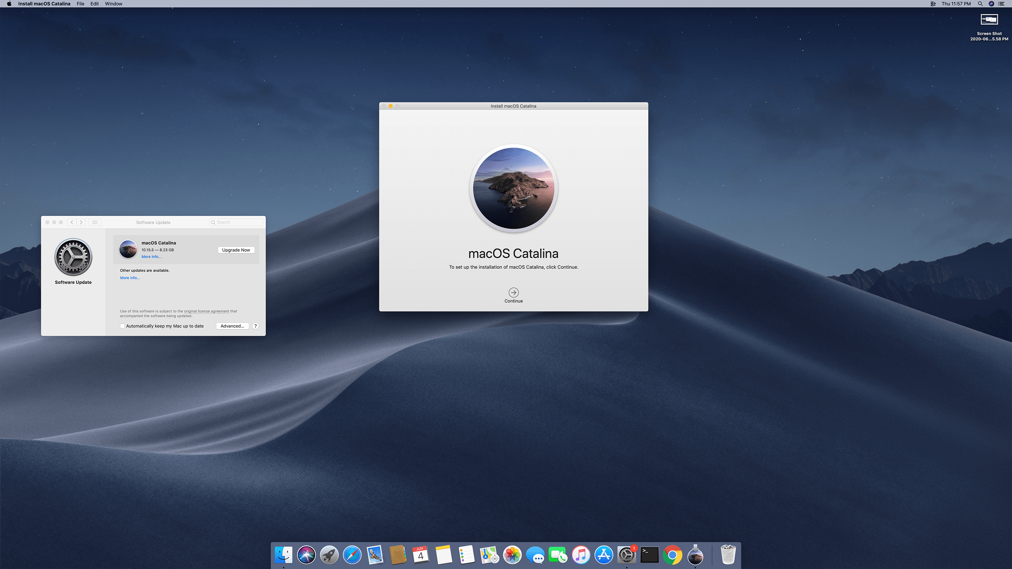This screenshot has height=569, width=1012.
Task: Open Calendar from the Dock
Action: pos(420,555)
